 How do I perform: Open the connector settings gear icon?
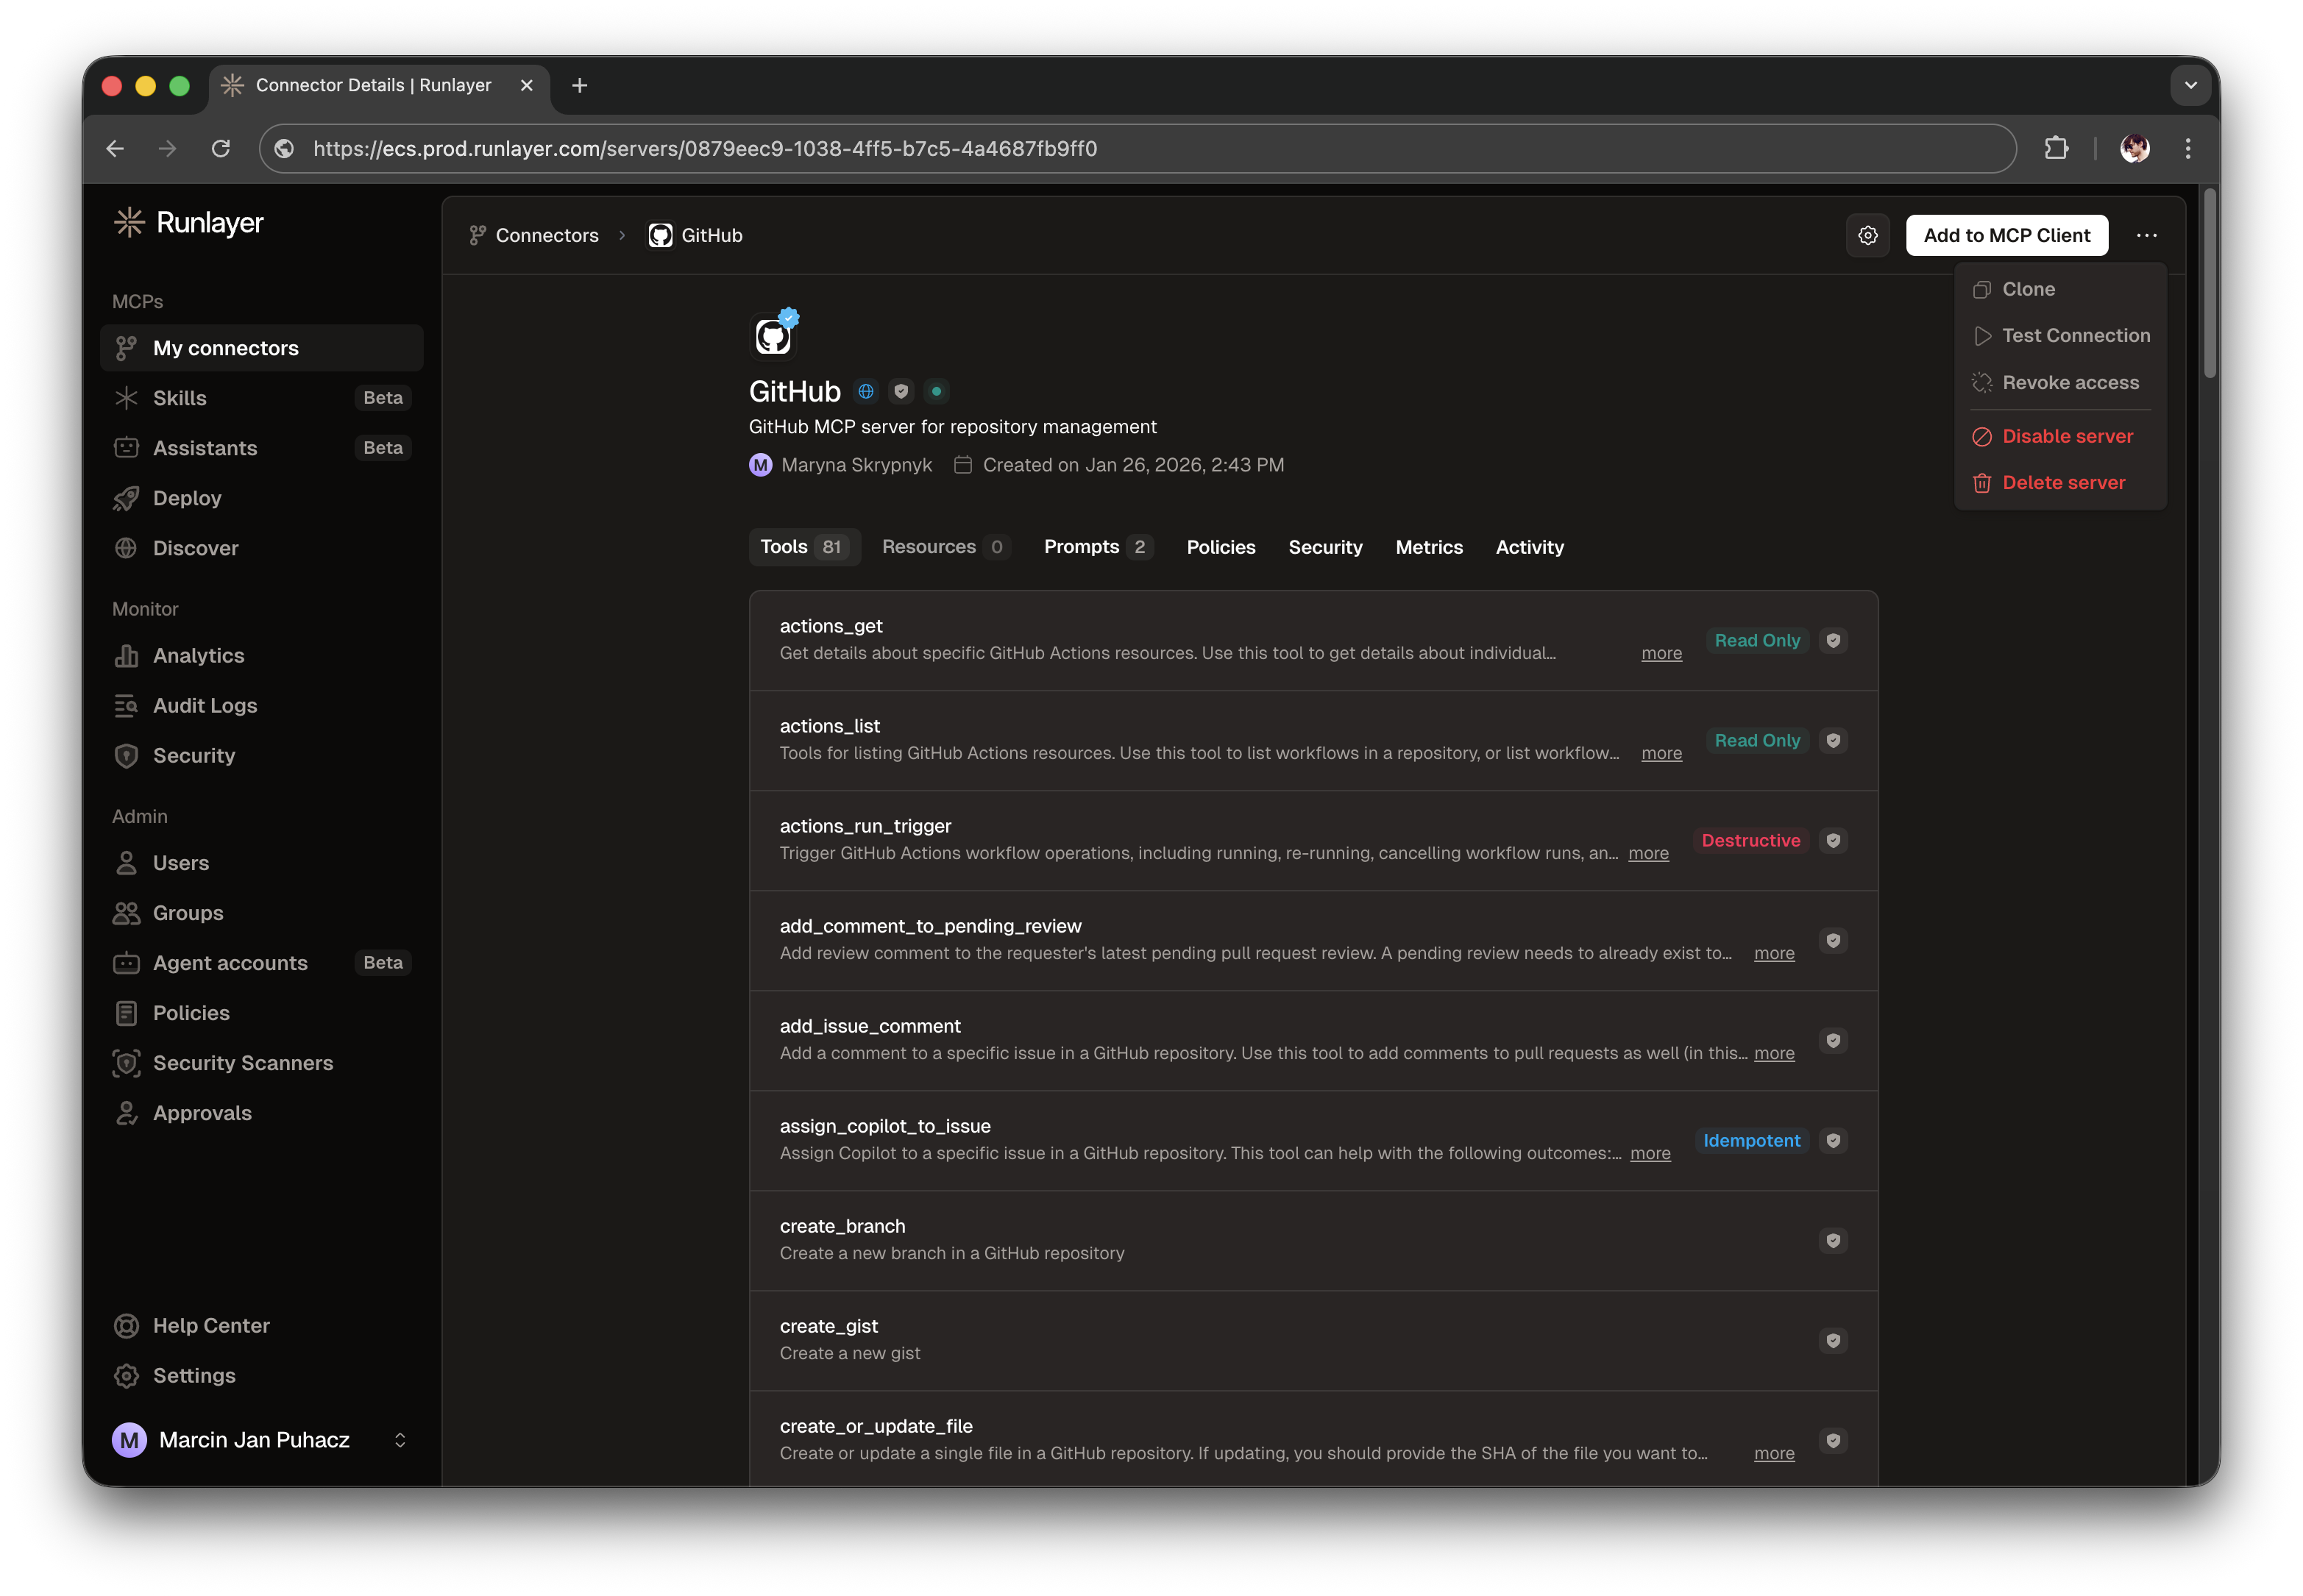pos(1868,235)
